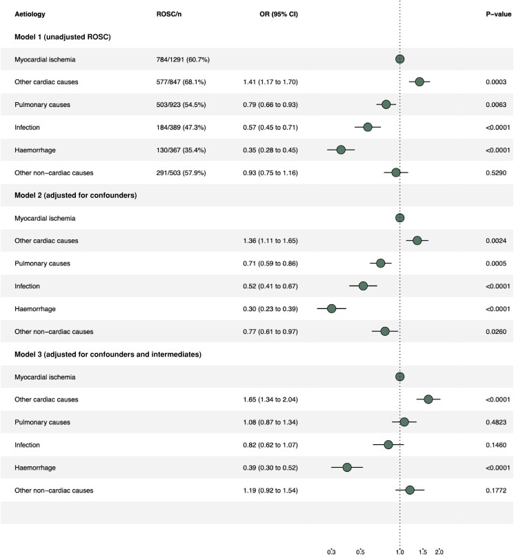Select Model 1 Pulmonary causes data point
Screen dimensions: 514x556
pyautogui.click(x=386, y=105)
